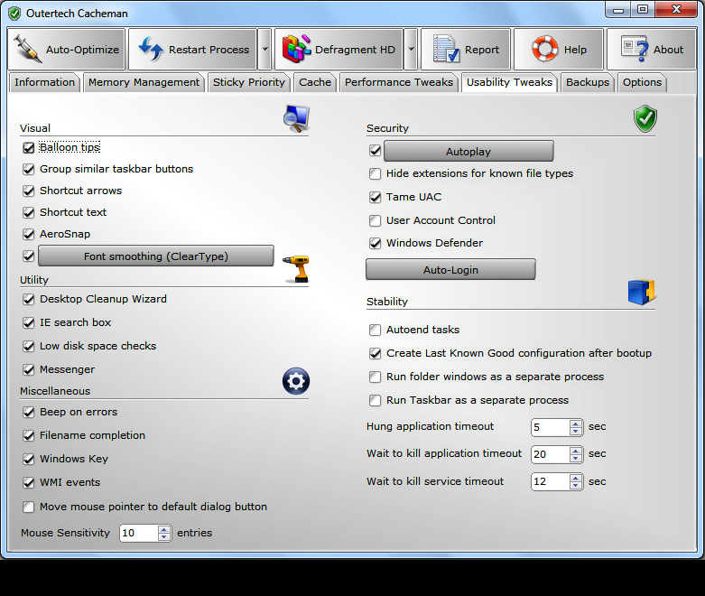This screenshot has height=596, width=705.
Task: Enable the User Account Control checkbox
Action: (375, 220)
